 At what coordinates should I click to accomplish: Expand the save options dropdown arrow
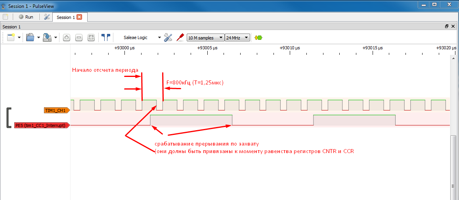coord(56,38)
